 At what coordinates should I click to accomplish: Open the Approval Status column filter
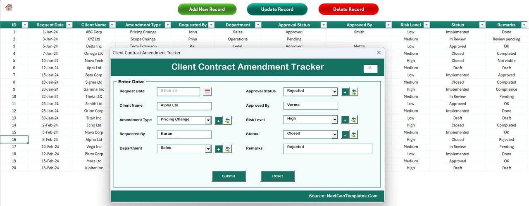tap(323, 25)
